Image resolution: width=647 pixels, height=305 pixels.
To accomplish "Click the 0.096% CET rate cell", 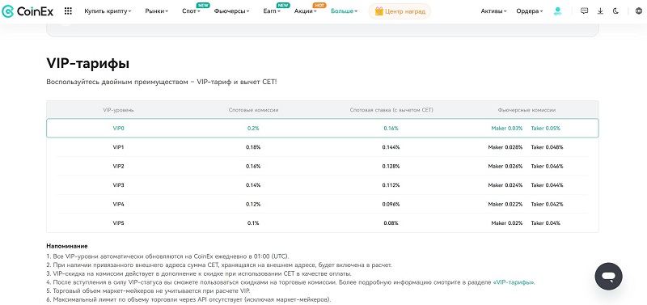I will point(391,205).
